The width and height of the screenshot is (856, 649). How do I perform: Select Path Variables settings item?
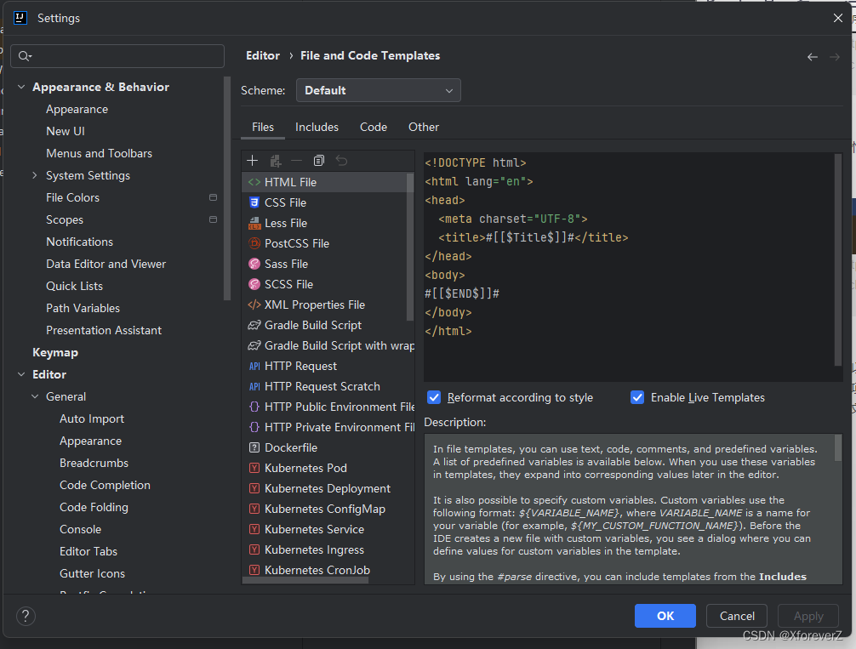coord(83,309)
